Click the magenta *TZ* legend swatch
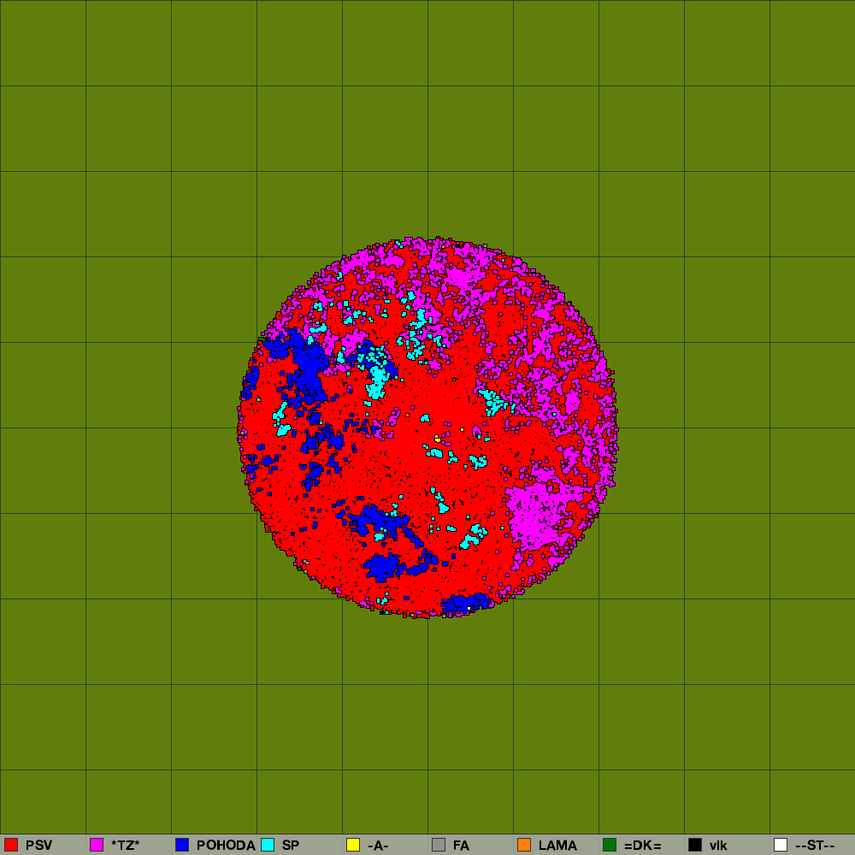 point(97,845)
